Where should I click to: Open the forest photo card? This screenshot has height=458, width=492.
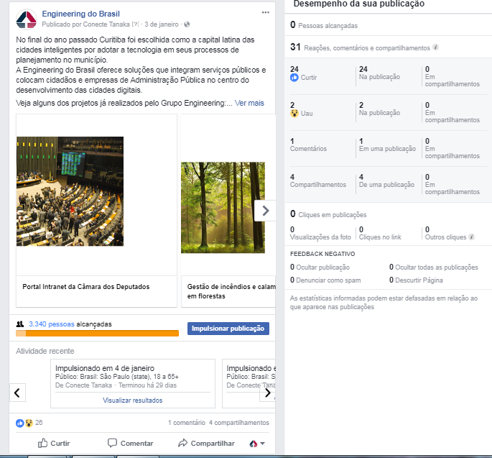[223, 207]
